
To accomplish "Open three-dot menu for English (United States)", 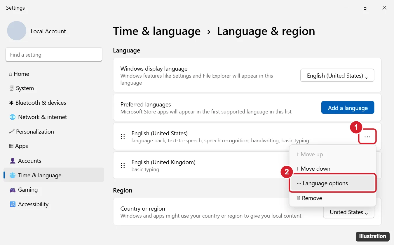I will coord(367,136).
